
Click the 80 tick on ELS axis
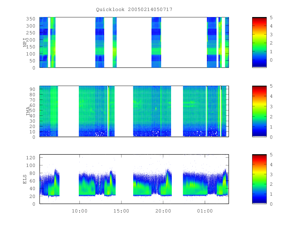tap(32, 173)
